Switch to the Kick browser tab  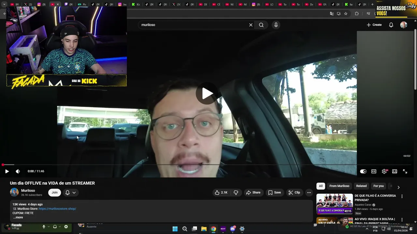pyautogui.click(x=136, y=5)
